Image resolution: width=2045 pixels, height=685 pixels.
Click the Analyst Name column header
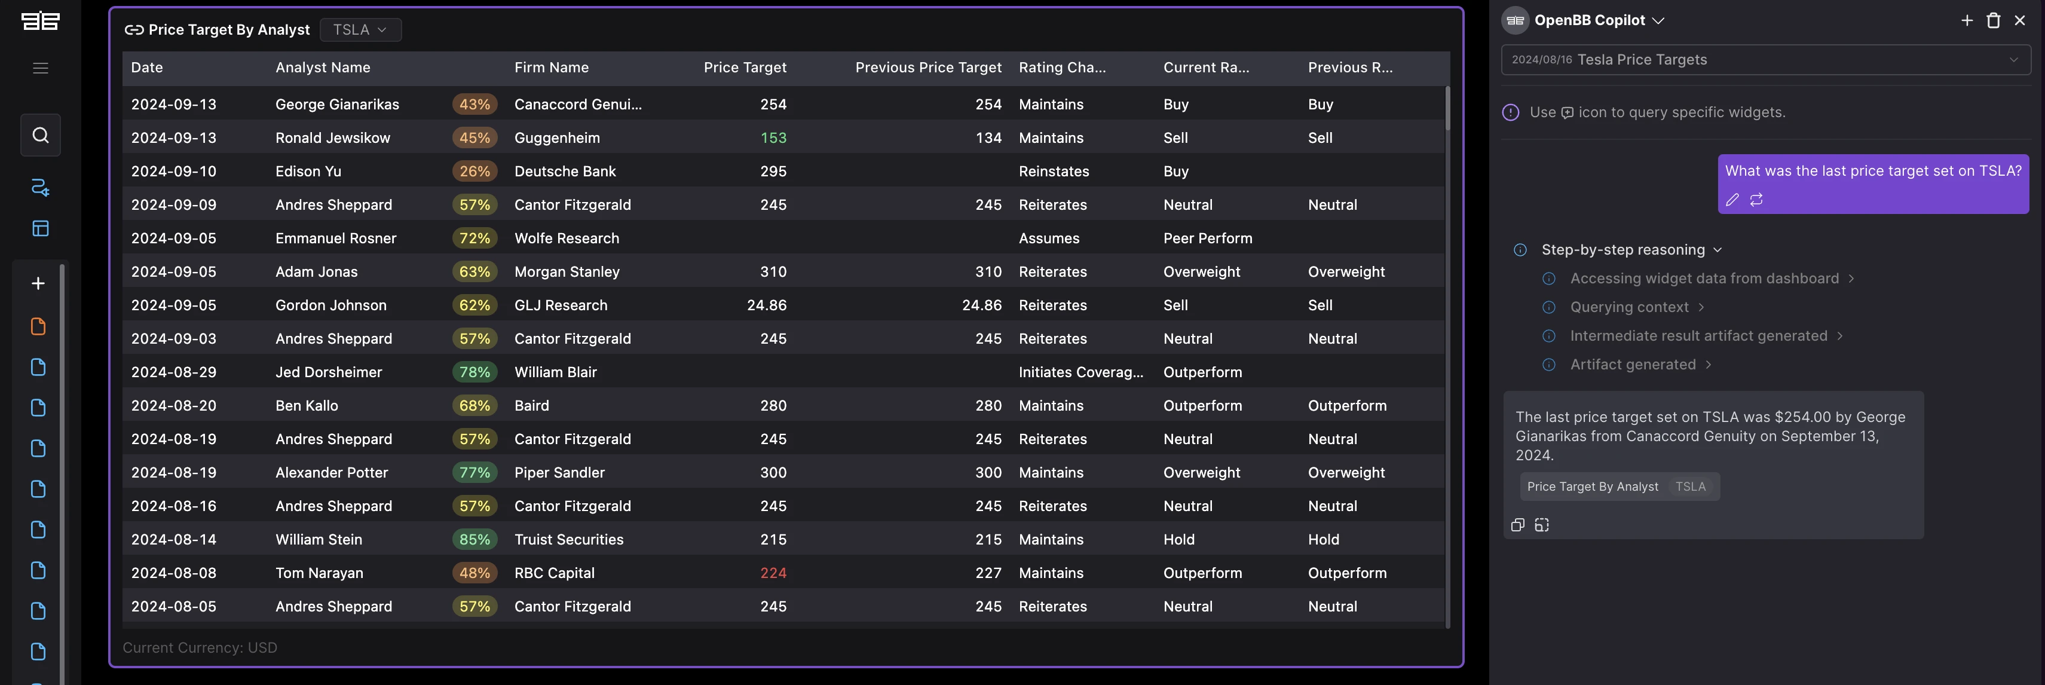coord(322,68)
